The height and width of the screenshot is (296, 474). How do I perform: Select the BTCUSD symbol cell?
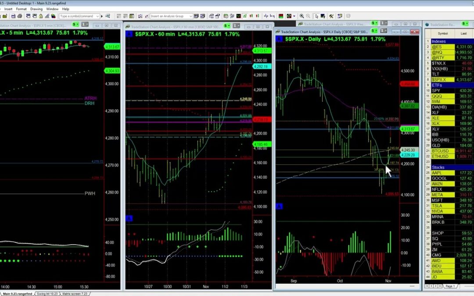(442, 151)
